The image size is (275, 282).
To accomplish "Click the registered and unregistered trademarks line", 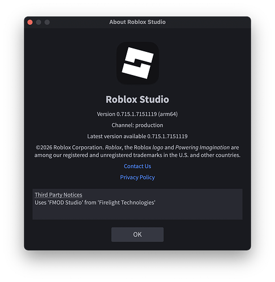I will (137, 155).
